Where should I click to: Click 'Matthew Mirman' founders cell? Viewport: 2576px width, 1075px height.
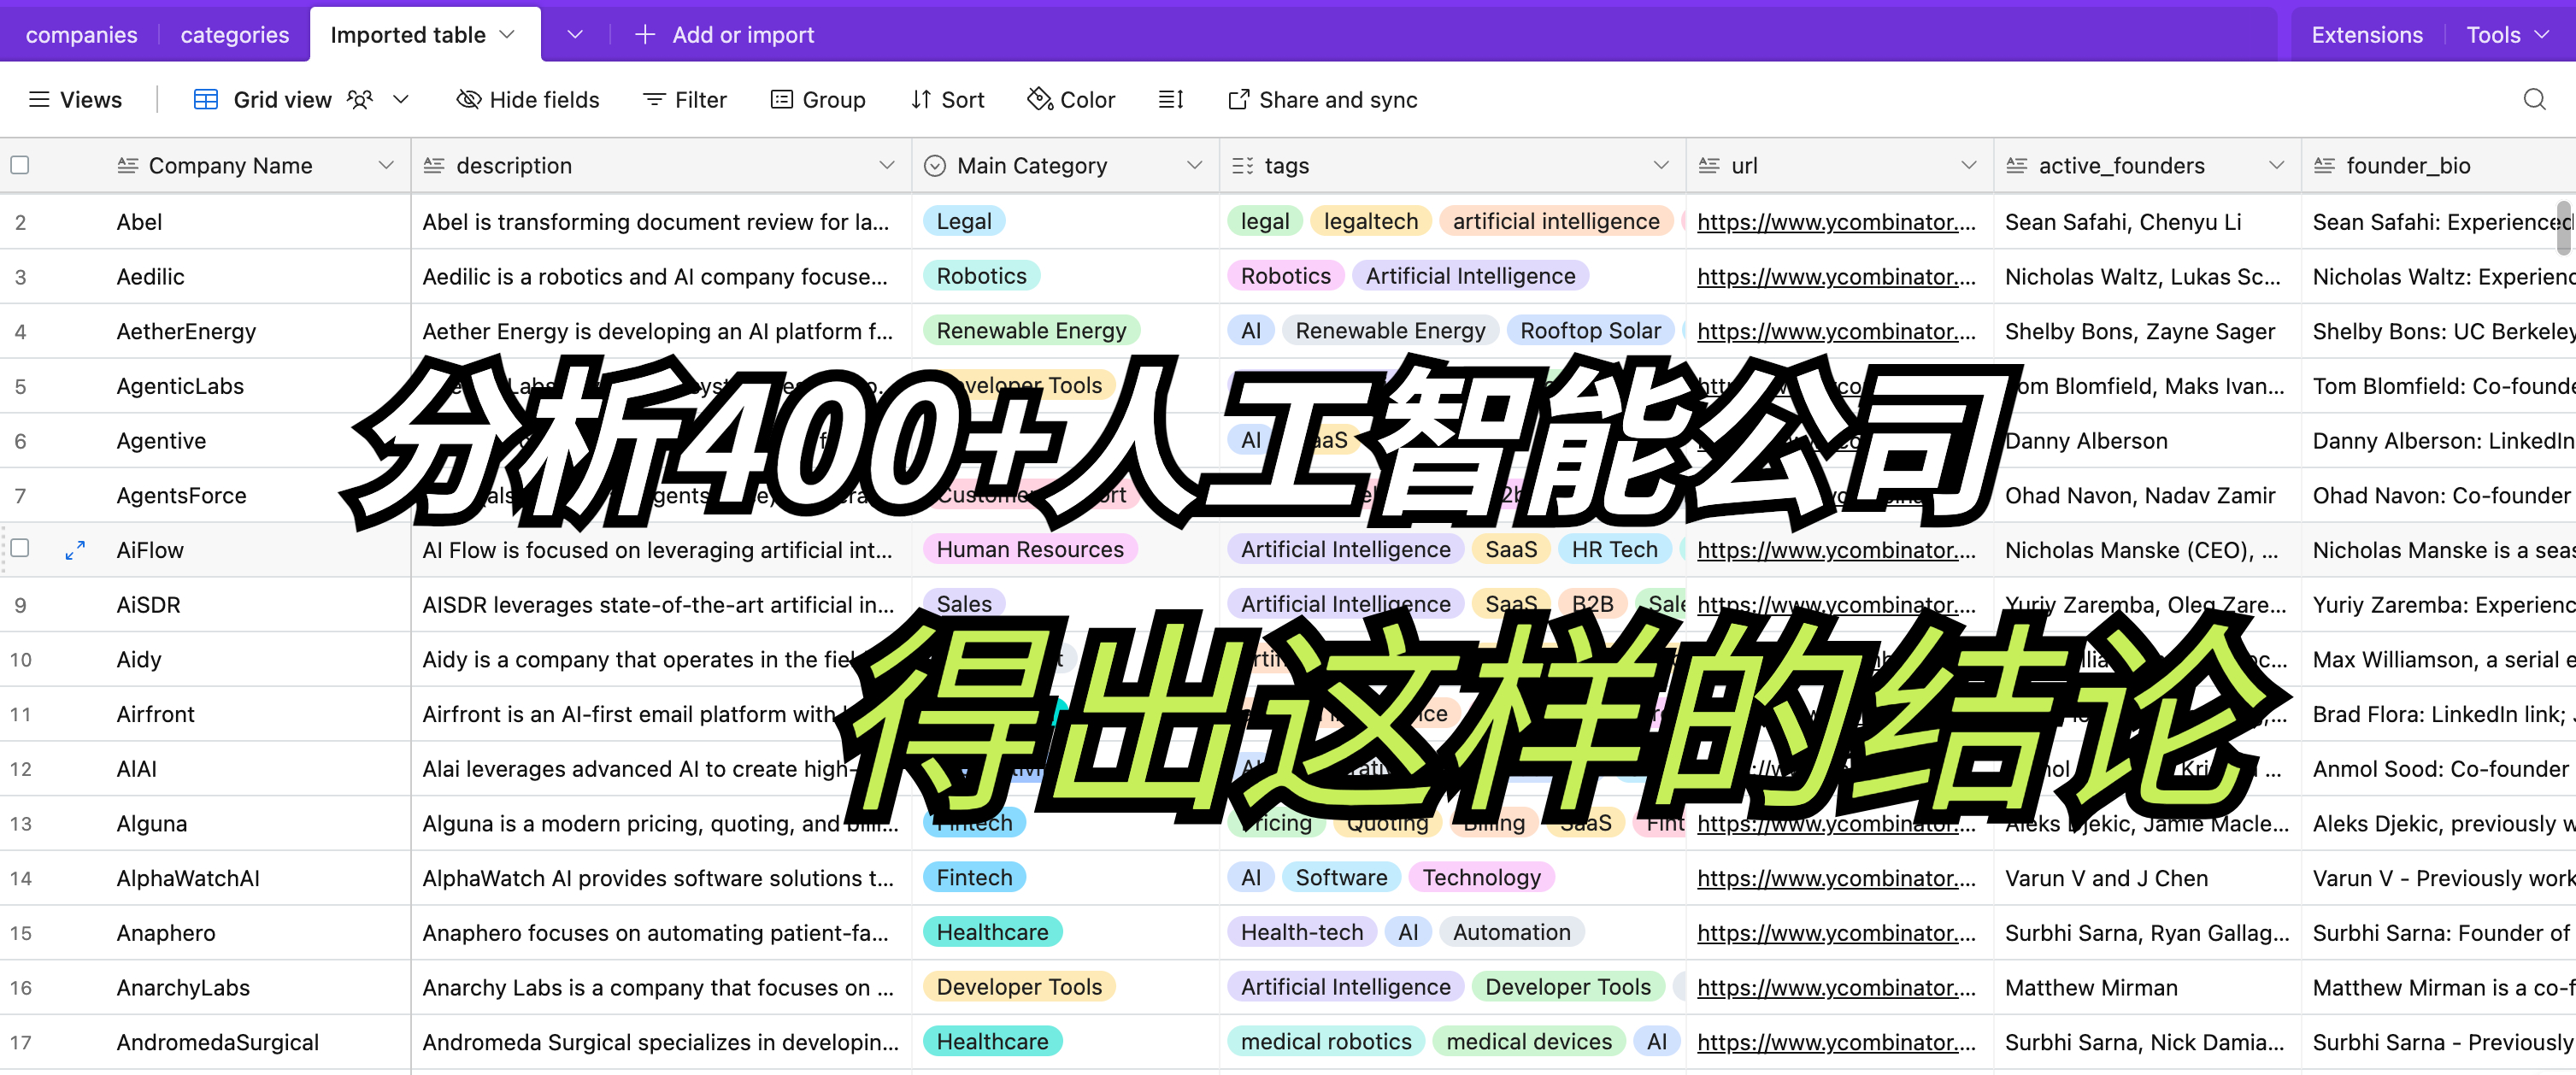(x=2148, y=987)
